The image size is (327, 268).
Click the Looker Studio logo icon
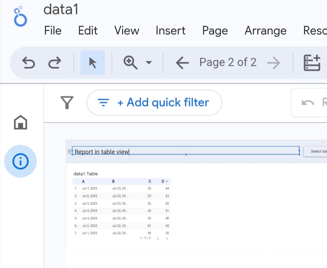(x=20, y=16)
